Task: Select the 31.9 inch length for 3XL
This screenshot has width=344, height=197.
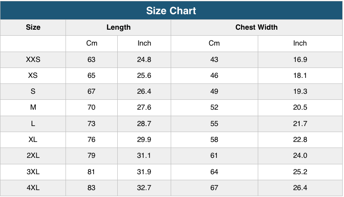Action: point(144,172)
